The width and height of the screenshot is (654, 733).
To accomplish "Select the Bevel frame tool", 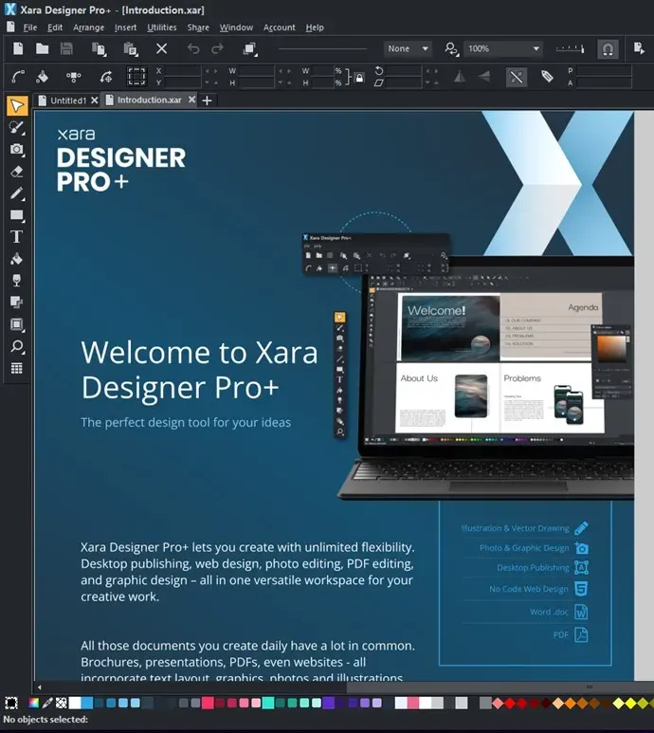I will 17,324.
